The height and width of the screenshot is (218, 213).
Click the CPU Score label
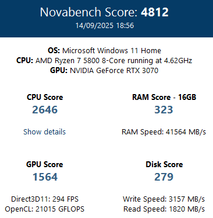[45, 97]
